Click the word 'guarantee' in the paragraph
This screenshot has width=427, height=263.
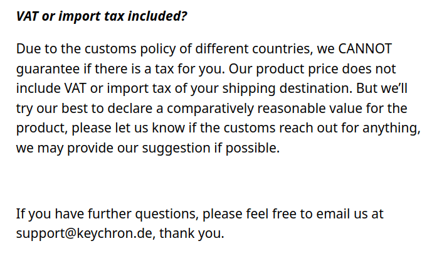coord(48,69)
